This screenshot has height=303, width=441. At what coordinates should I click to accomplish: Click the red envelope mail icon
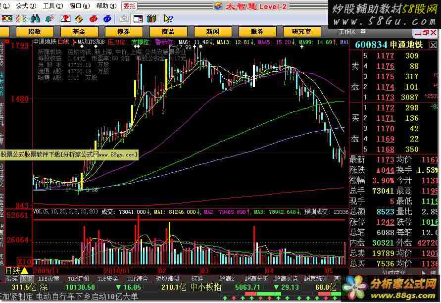[x=65, y=19]
